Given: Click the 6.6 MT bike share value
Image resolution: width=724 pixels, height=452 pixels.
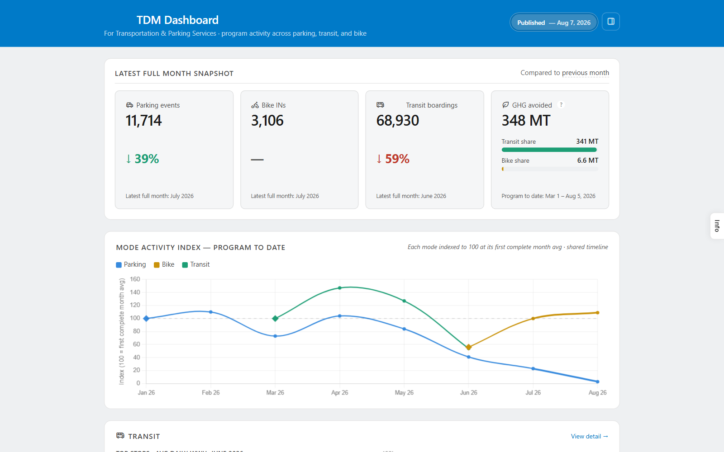Looking at the screenshot, I should coord(588,160).
